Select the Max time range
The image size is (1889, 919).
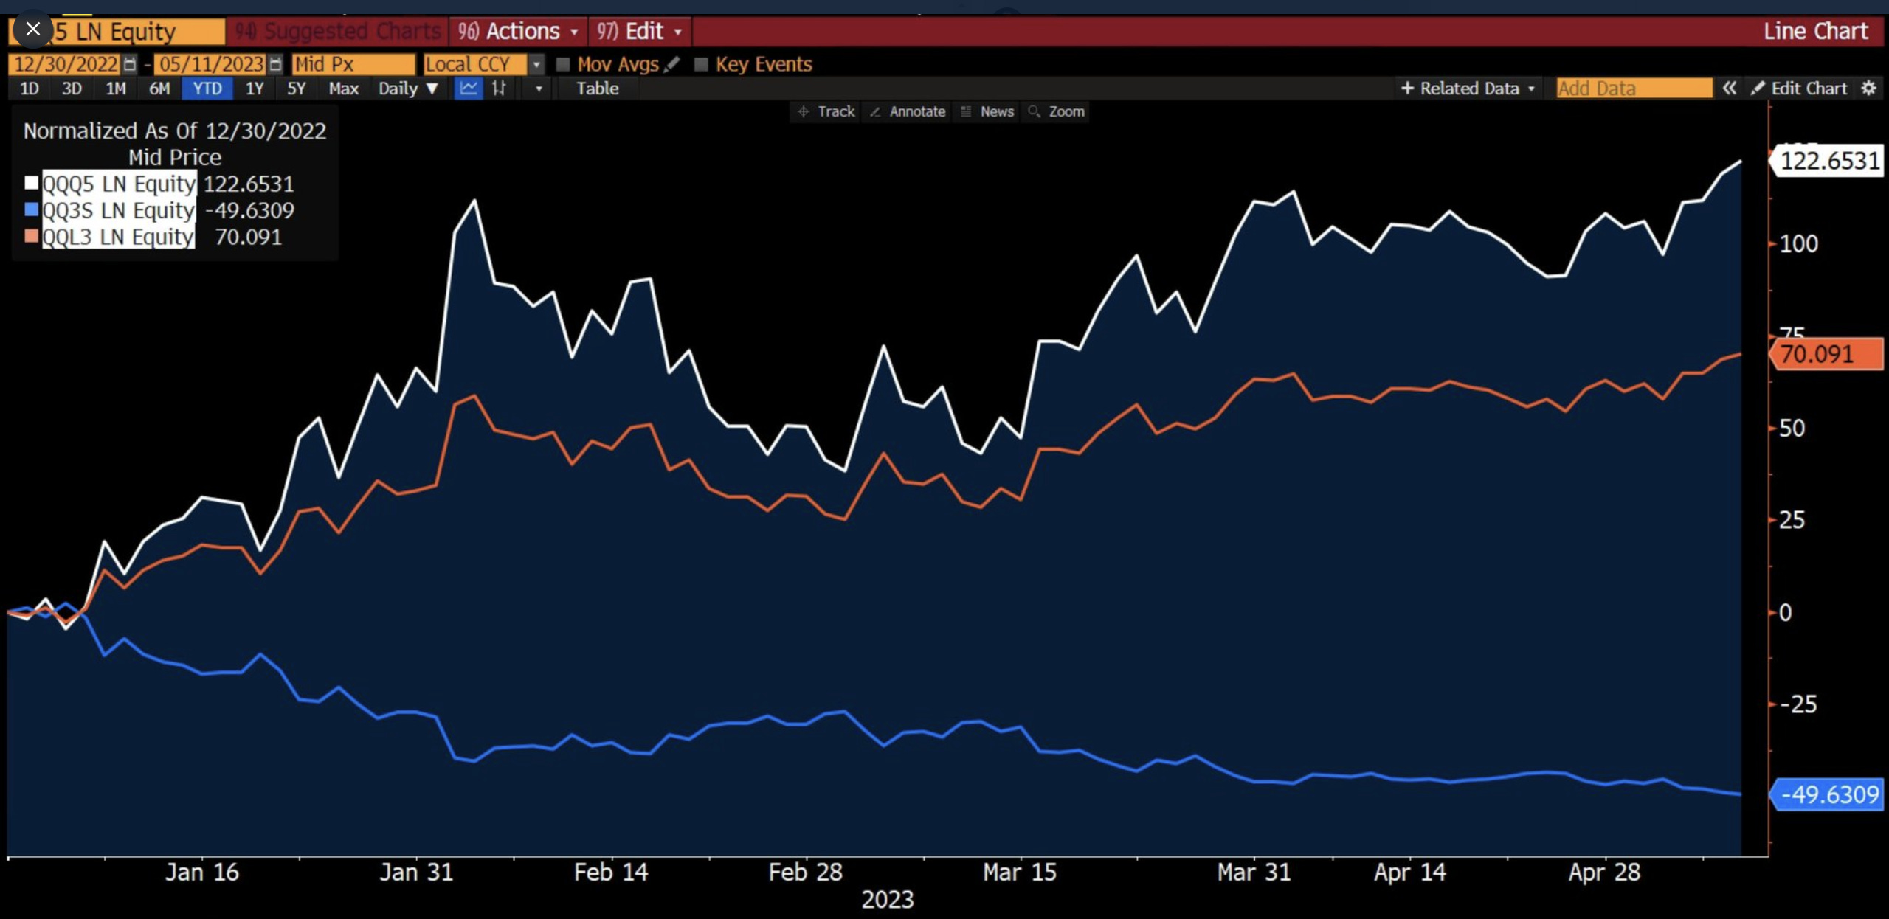tap(343, 89)
